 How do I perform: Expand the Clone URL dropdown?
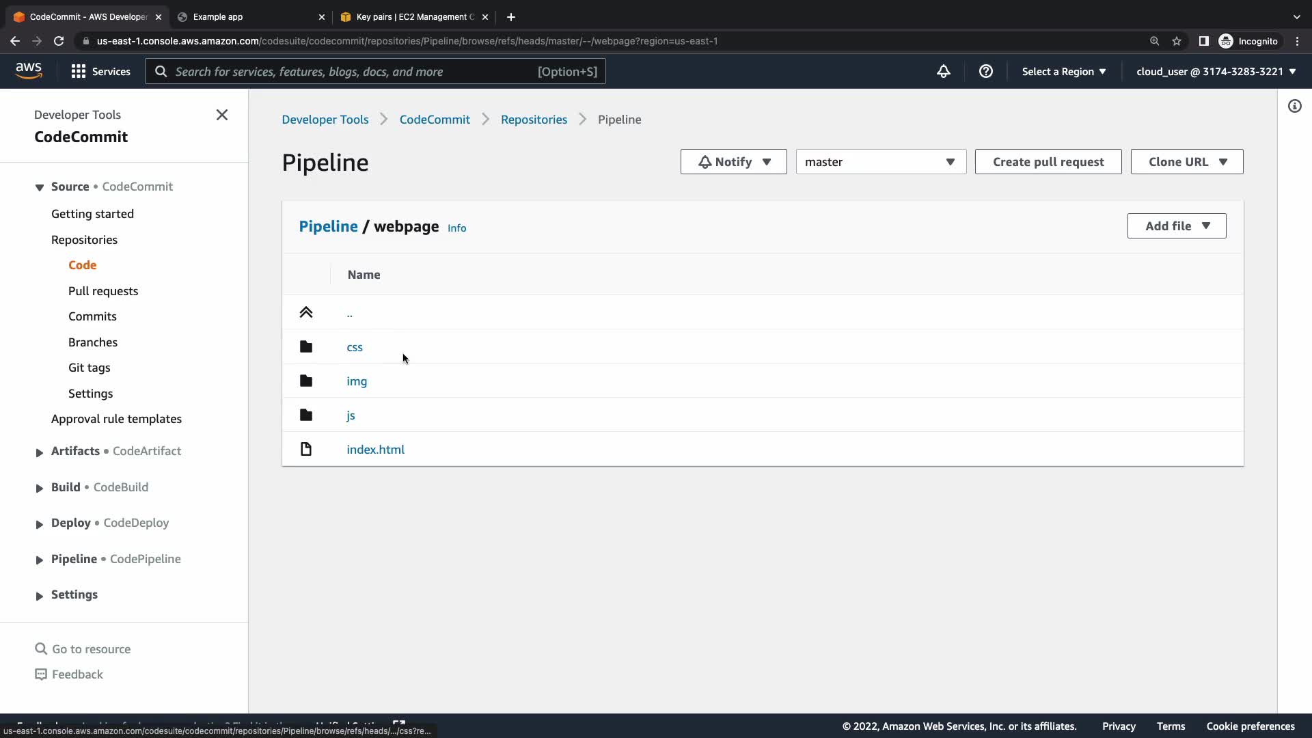(x=1186, y=162)
